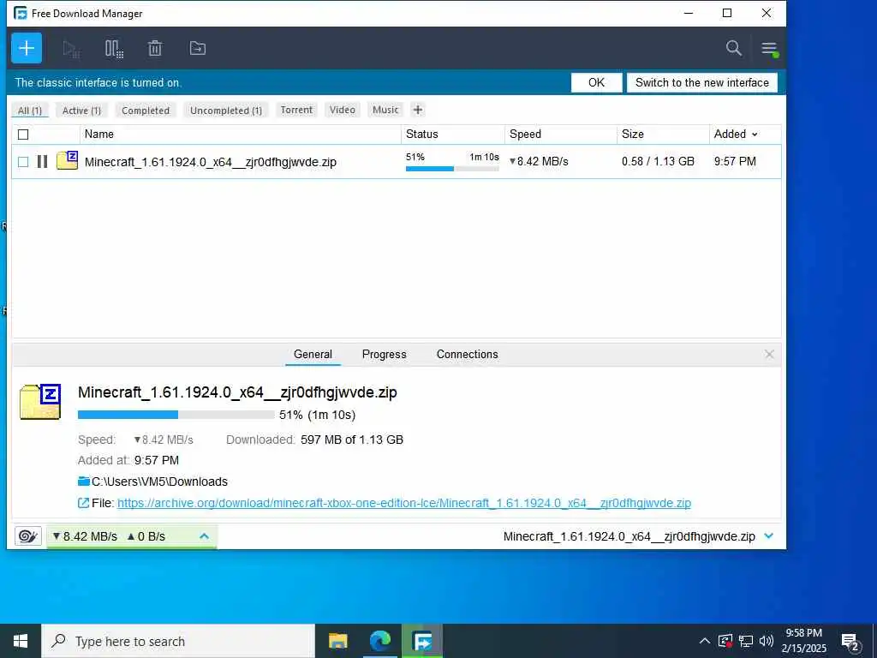Pause the Minecraft zip download

[42, 162]
